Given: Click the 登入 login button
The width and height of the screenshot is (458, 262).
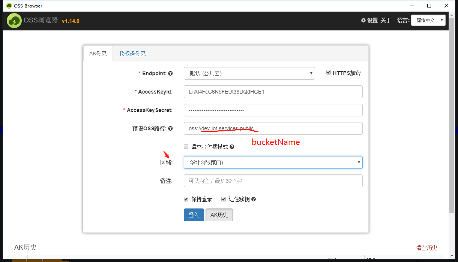Looking at the screenshot, I should [x=194, y=215].
